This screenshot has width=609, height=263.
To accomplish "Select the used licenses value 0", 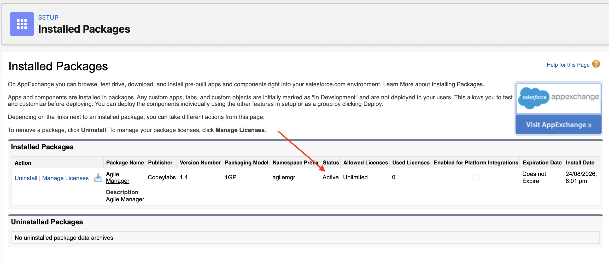I will coord(394,177).
